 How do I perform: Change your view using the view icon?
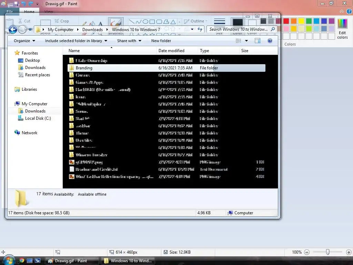coord(239,41)
